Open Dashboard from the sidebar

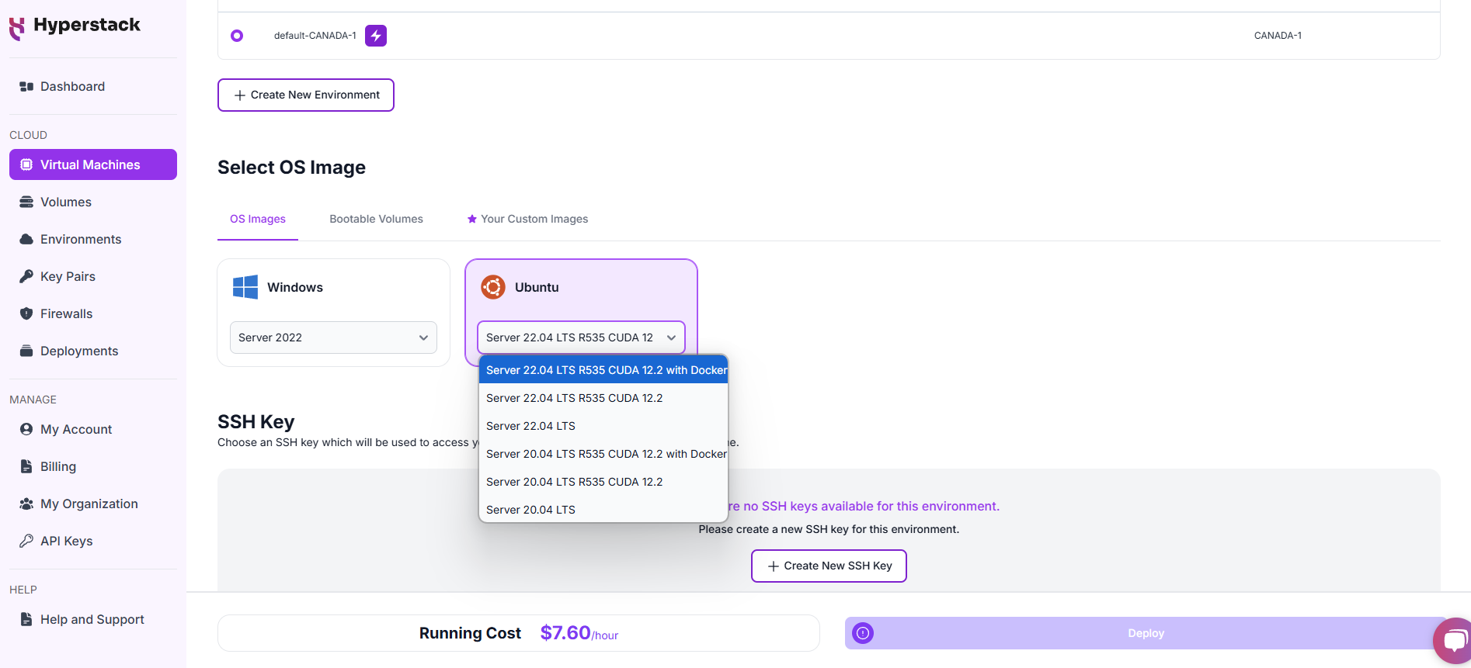[x=72, y=86]
